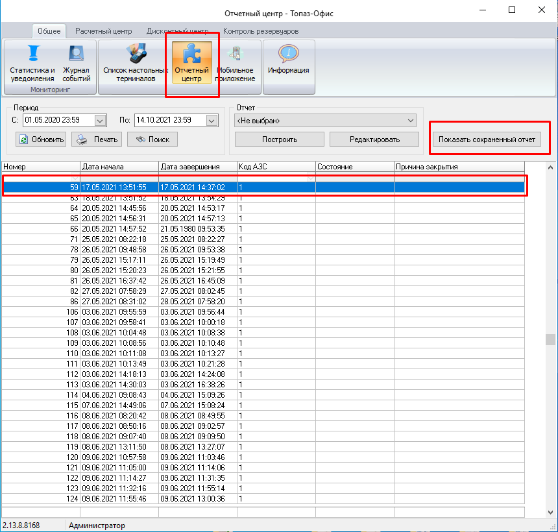This screenshot has height=532, width=558.
Task: Select row number 124
Action: click(x=263, y=498)
